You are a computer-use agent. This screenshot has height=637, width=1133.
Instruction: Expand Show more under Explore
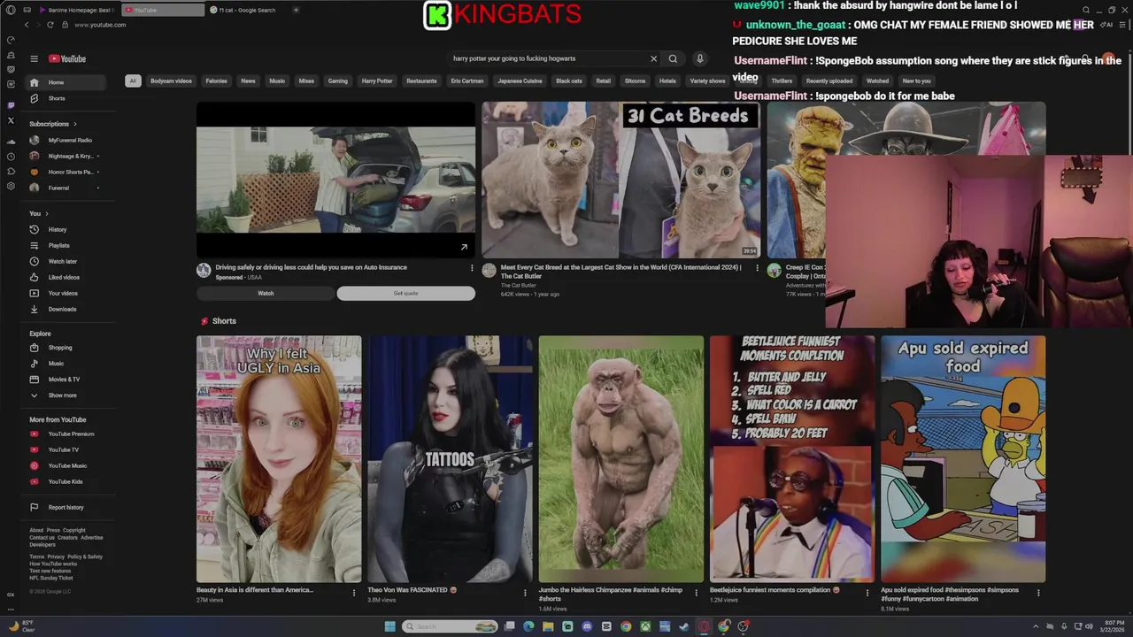tap(62, 395)
